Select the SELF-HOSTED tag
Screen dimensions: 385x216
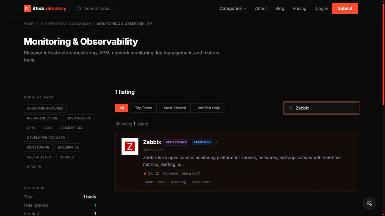pos(39,157)
